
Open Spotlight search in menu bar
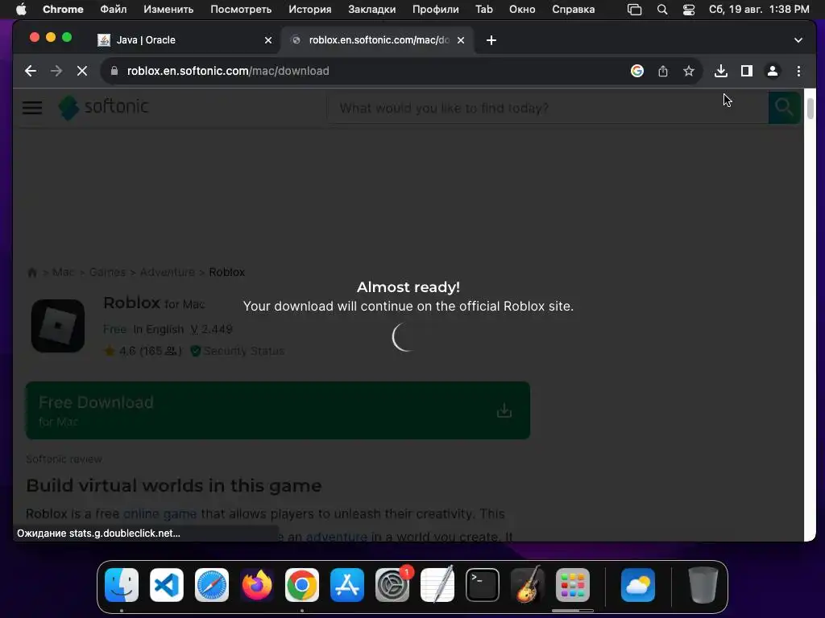[x=662, y=10]
